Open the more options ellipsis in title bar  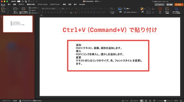coord(37,1)
